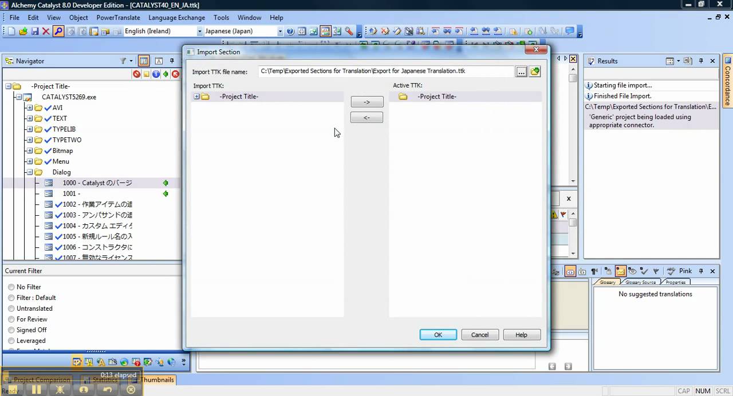Click the red stop icon in Navigator
Image resolution: width=733 pixels, height=396 pixels.
click(136, 74)
